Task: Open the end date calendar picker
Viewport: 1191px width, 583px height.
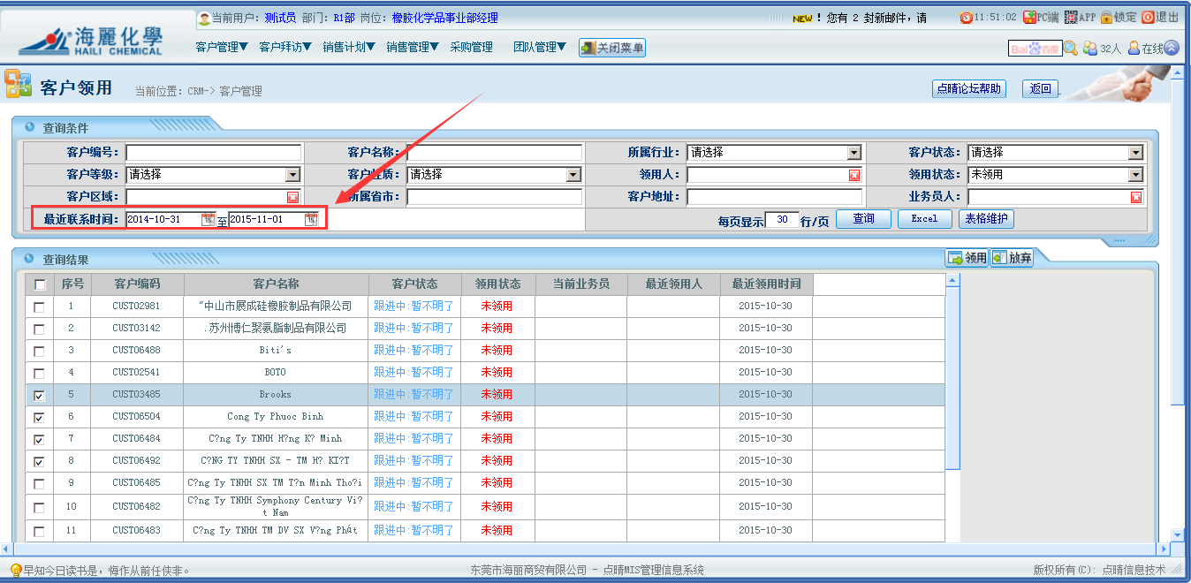Action: [x=311, y=219]
